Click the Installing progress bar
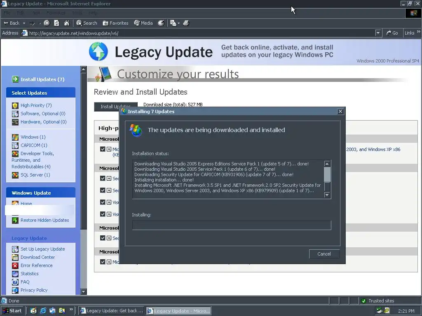 point(232,225)
